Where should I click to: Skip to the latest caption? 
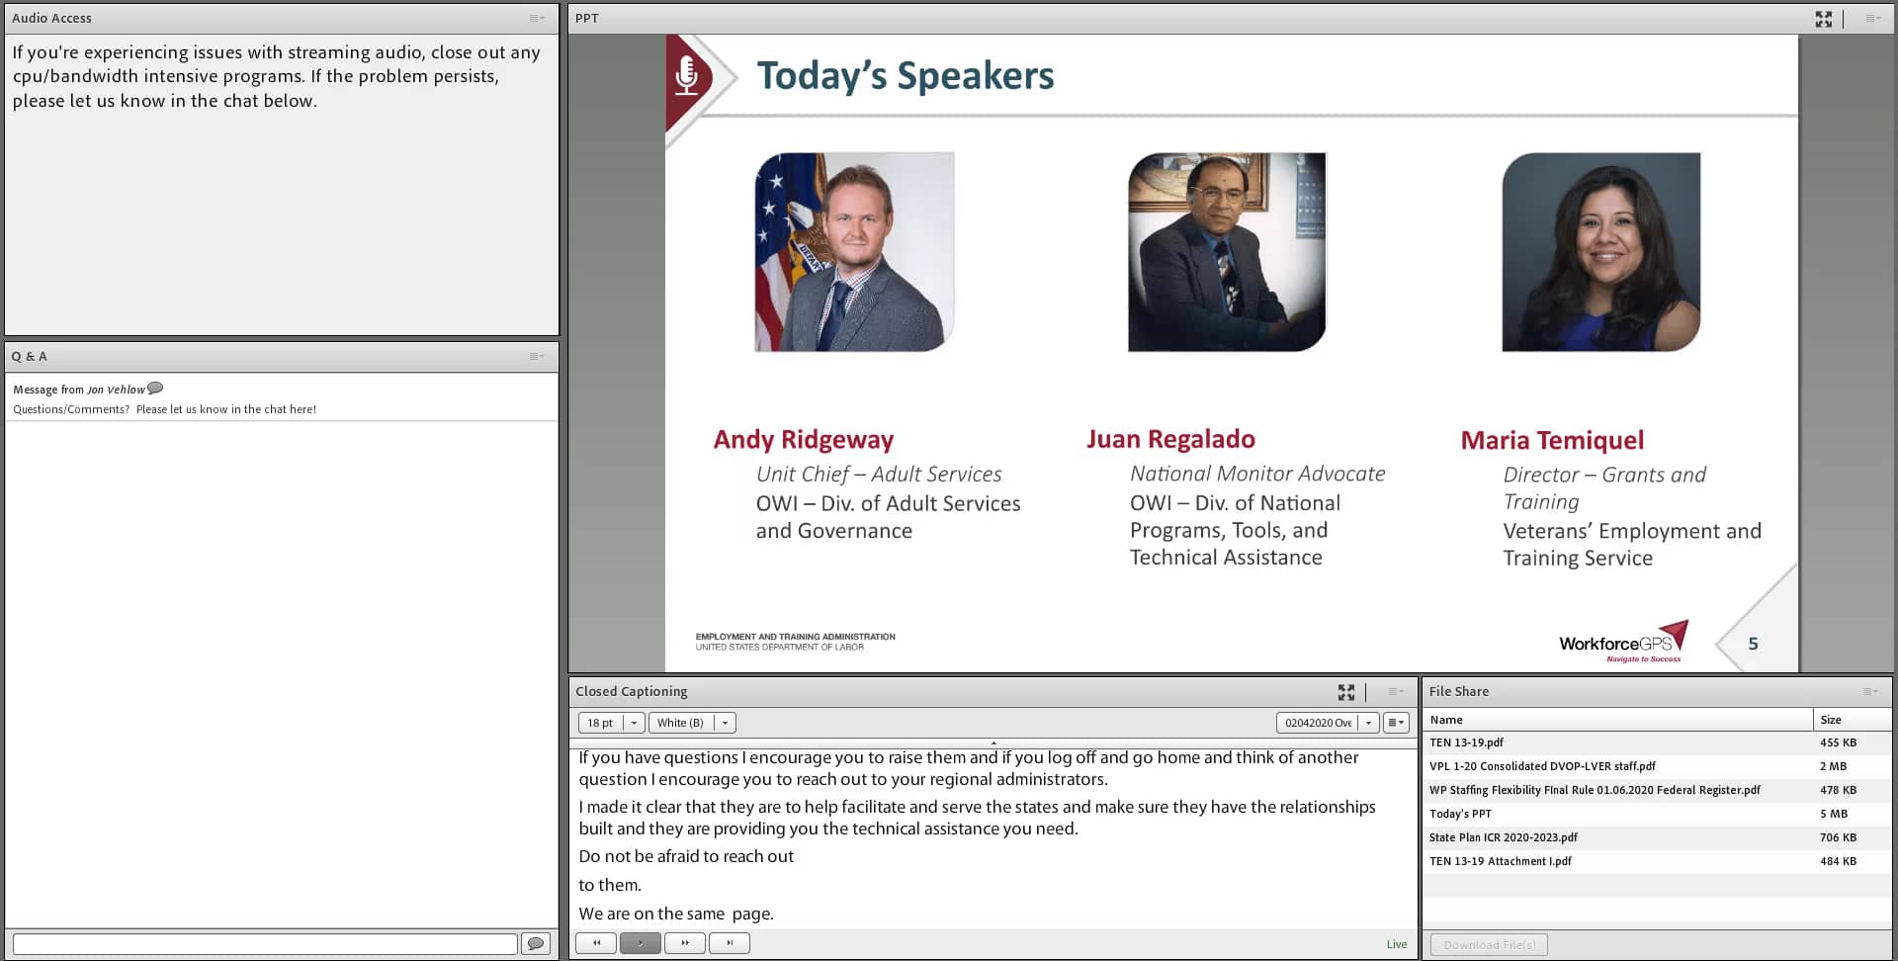(730, 942)
